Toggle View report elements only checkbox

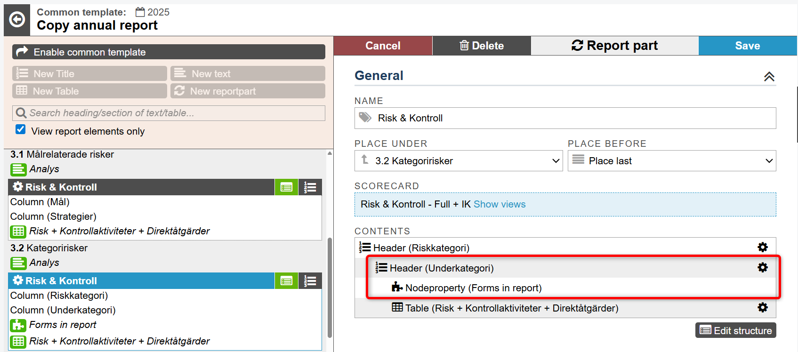pyautogui.click(x=21, y=129)
